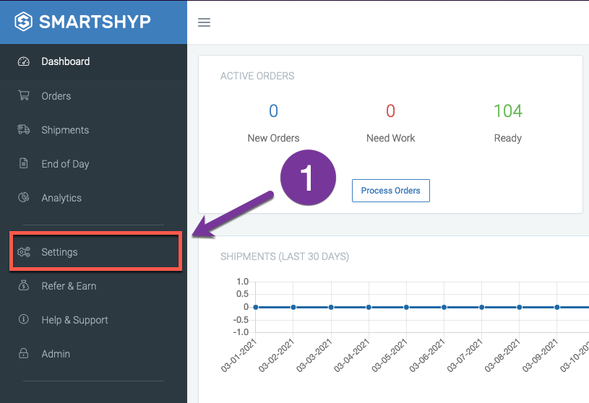
Task: Click the 0 New Orders count
Action: [x=273, y=111]
